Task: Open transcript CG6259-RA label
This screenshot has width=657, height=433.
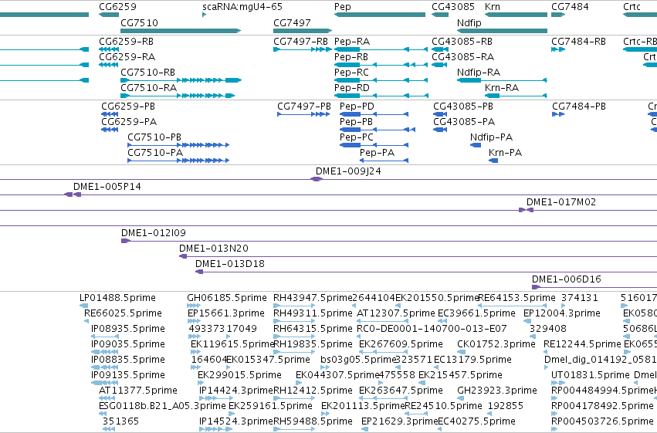Action: (x=127, y=57)
